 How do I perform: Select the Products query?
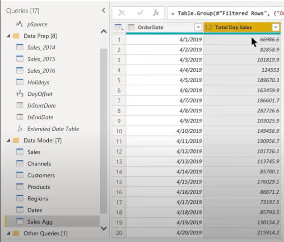pyautogui.click(x=38, y=187)
